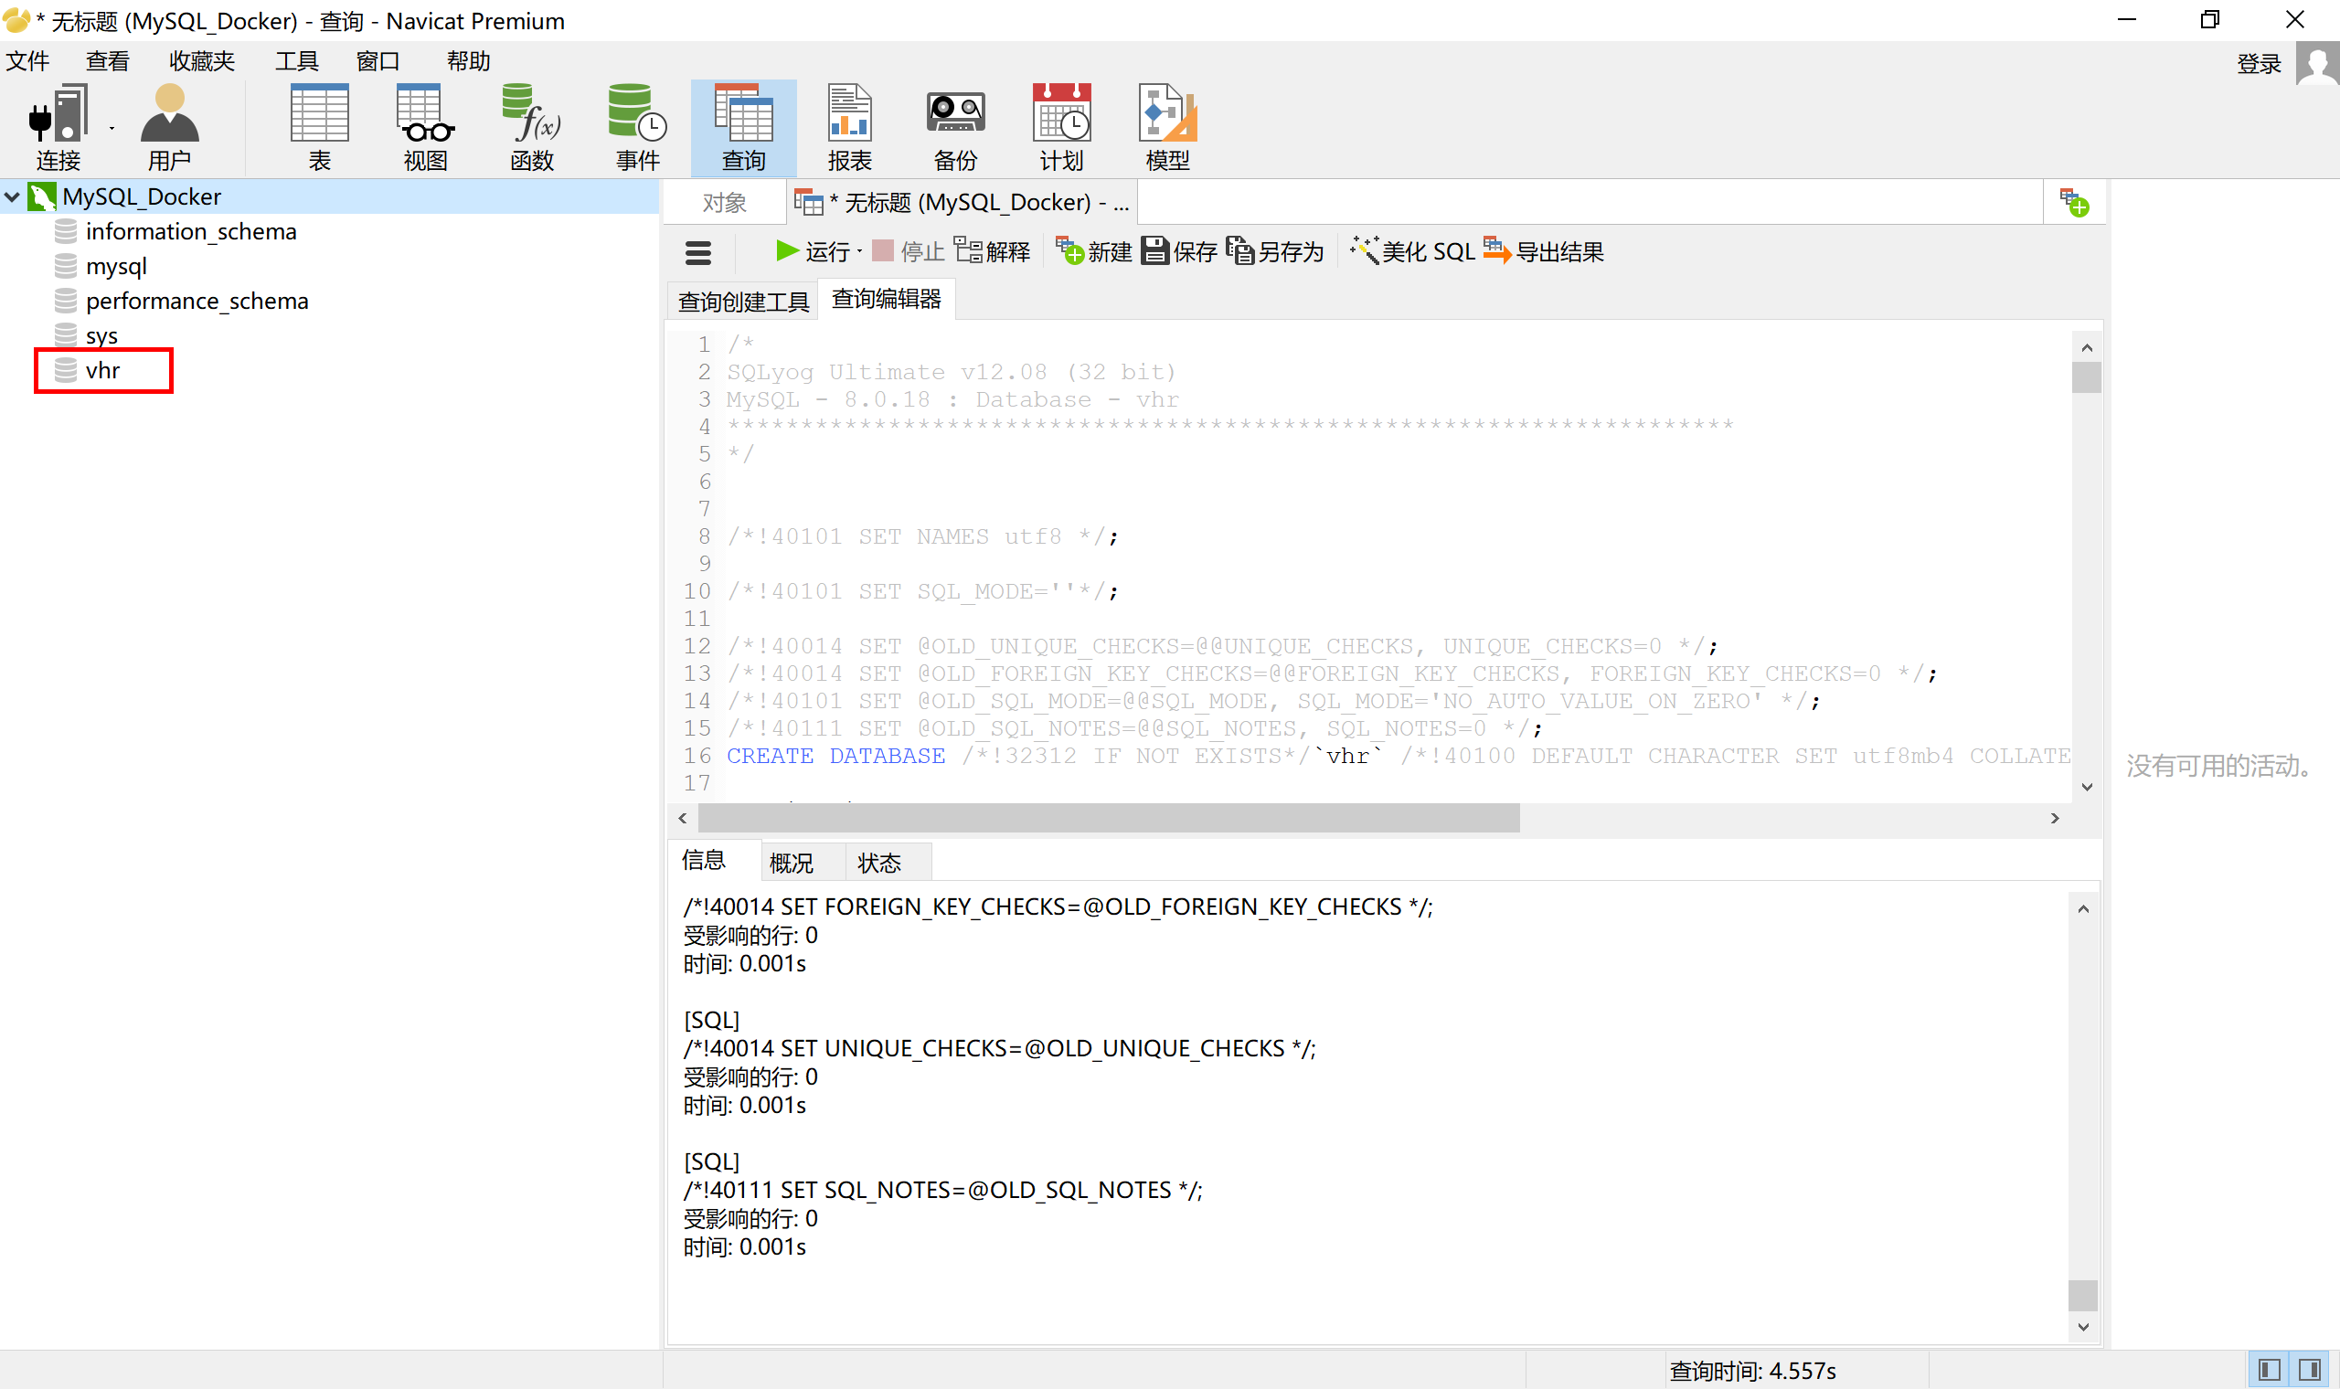Switch to the 对象 tab
2340x1389 pixels.
point(725,202)
